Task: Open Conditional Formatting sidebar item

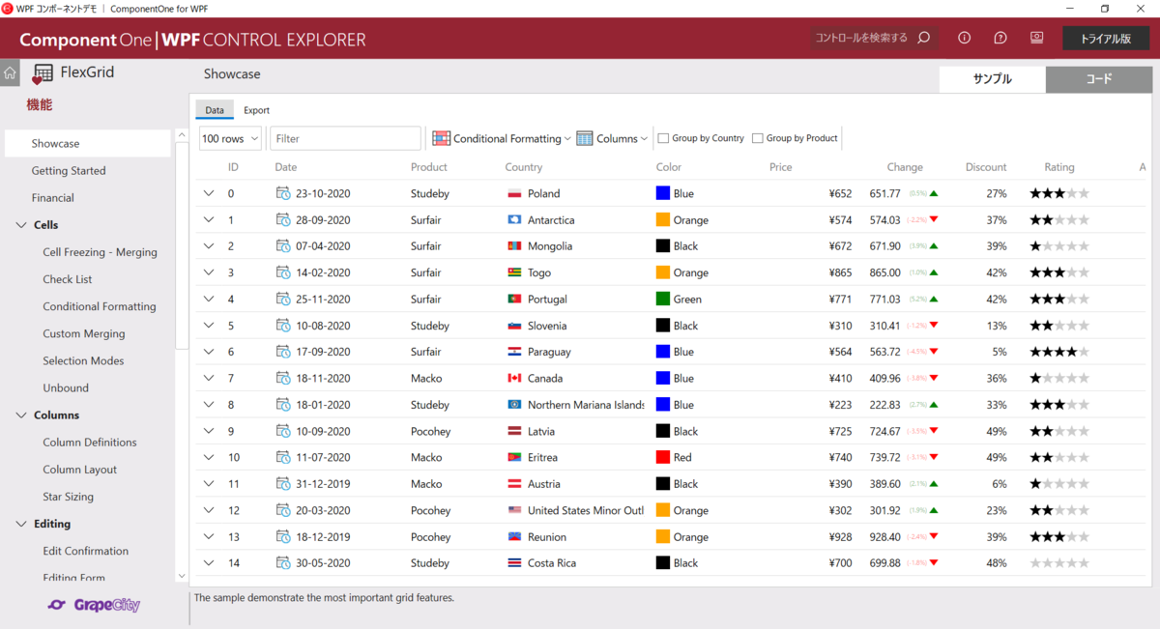Action: click(x=100, y=306)
